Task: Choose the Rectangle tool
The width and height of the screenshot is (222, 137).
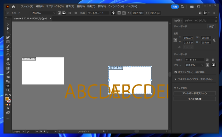Action: [x=8, y=42]
